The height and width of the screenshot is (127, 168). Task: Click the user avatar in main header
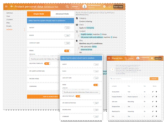pyautogui.click(x=84, y=7)
